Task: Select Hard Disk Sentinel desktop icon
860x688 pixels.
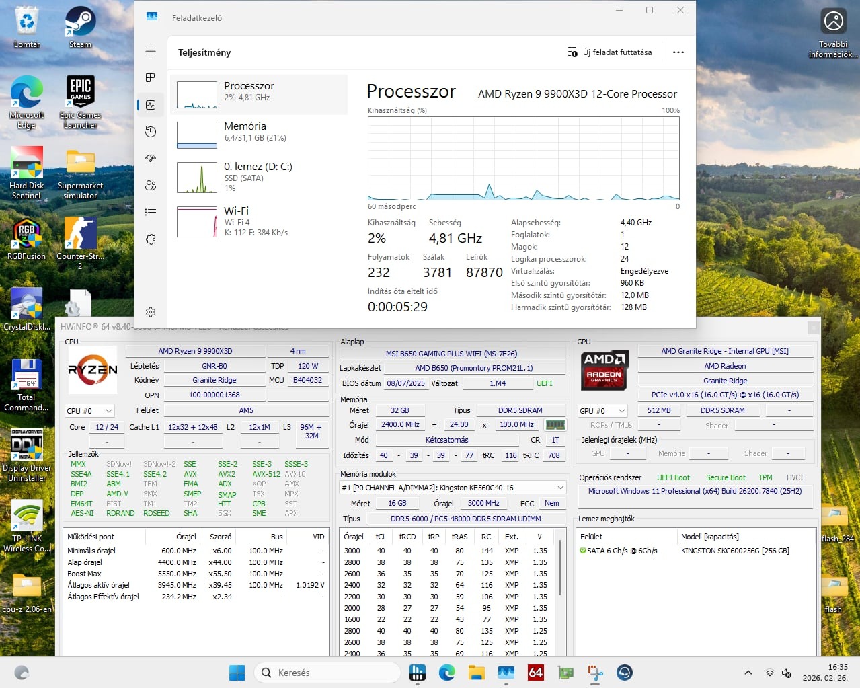Action: [x=27, y=173]
